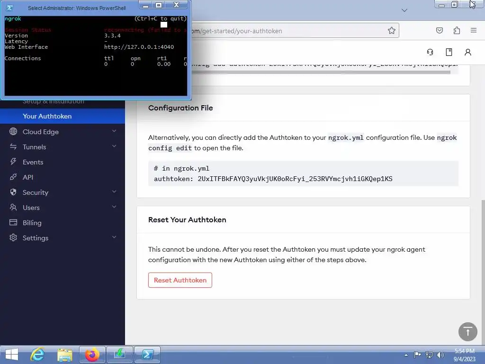Click the Users people icon in sidebar

tap(13, 207)
